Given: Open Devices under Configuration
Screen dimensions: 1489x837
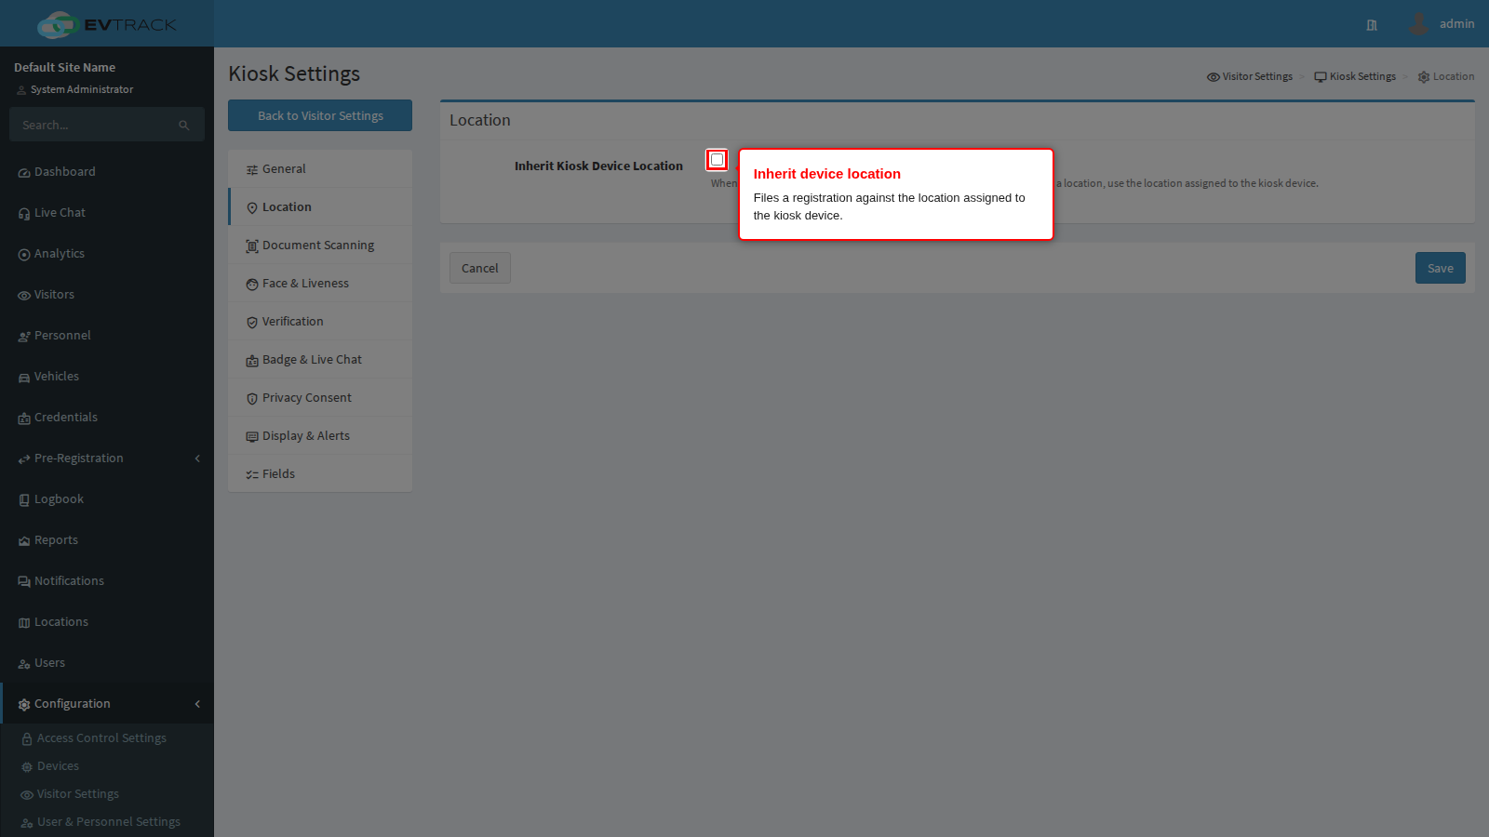Looking at the screenshot, I should 58,766.
